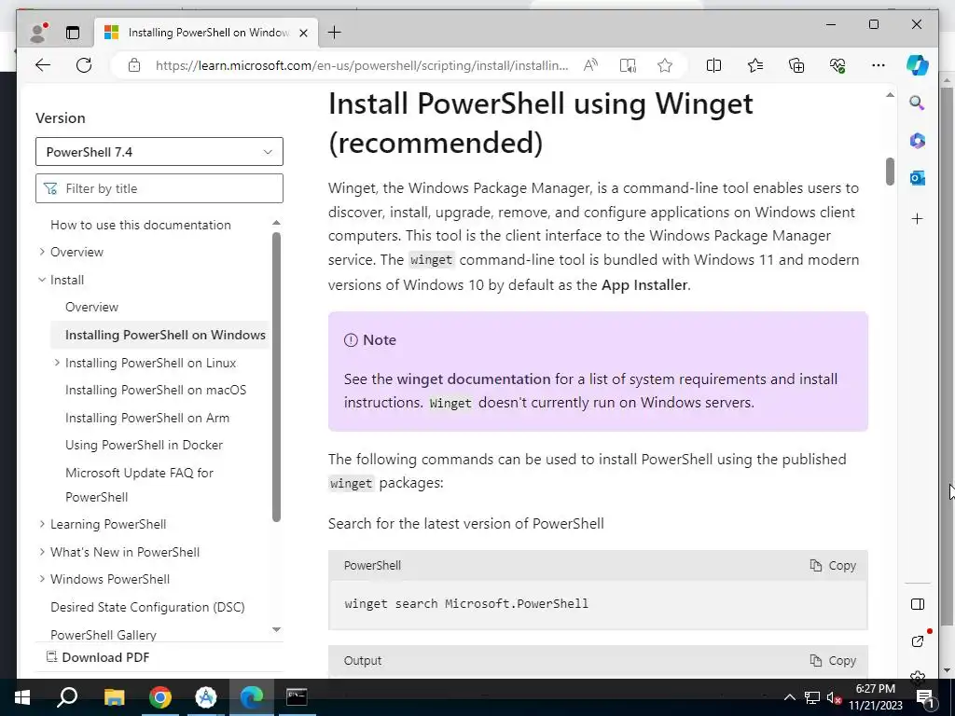
Task: Close the Installing PowerShell on Windows tab
Action: (x=303, y=33)
